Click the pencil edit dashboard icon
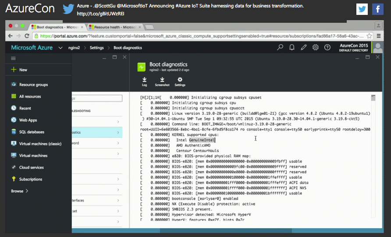Image resolution: width=391 pixels, height=237 pixels. point(303,47)
